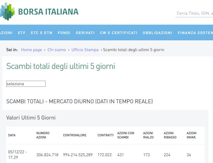
Task: Click the 'Home page' breadcrumb link
Action: [31, 50]
